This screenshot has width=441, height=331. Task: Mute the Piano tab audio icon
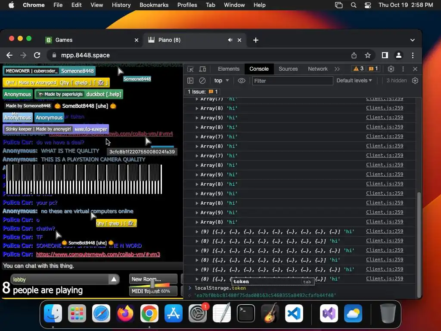230,40
